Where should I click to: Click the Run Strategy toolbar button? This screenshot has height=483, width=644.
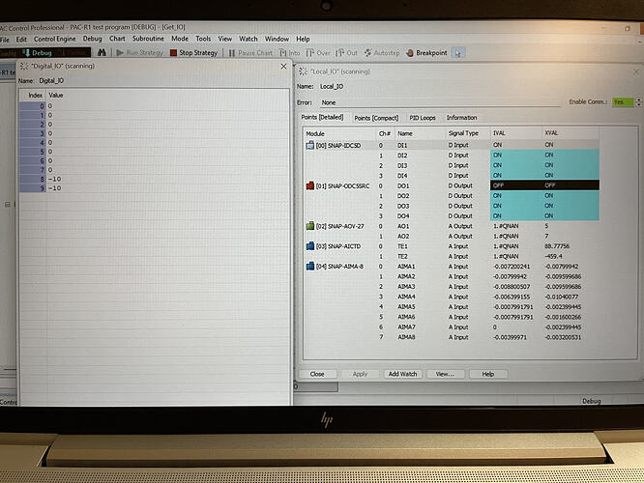click(139, 52)
